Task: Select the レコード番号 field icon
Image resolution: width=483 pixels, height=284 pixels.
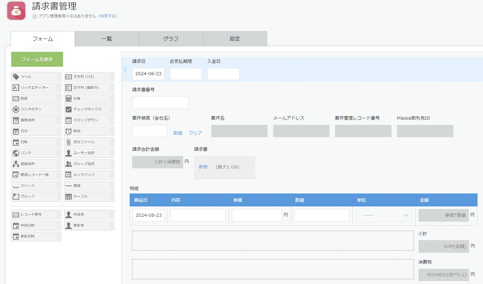Action: (x=16, y=215)
